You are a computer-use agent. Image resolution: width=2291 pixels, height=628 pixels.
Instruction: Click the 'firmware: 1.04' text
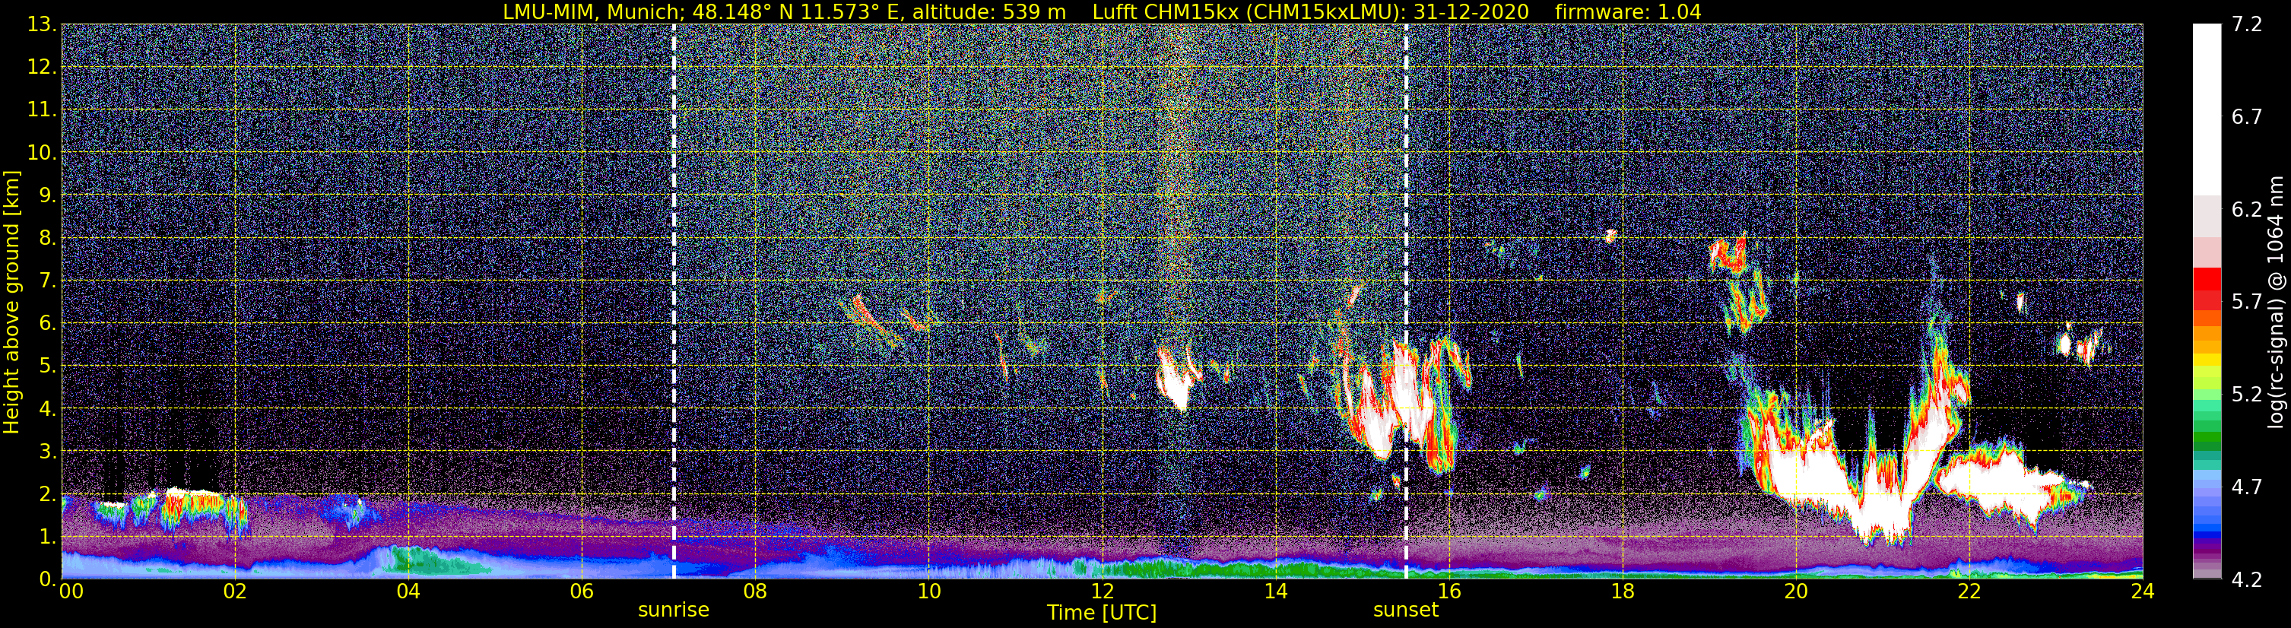(x=1627, y=11)
